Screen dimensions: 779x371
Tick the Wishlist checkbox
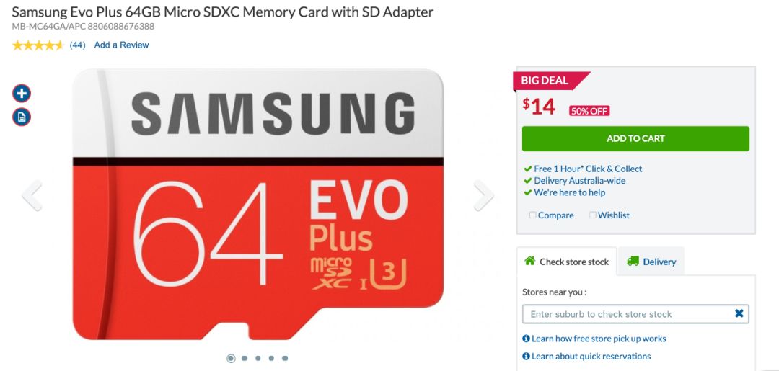593,215
